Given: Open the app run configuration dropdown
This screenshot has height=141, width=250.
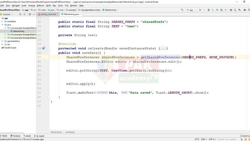Looking at the screenshot, I should point(191,10).
